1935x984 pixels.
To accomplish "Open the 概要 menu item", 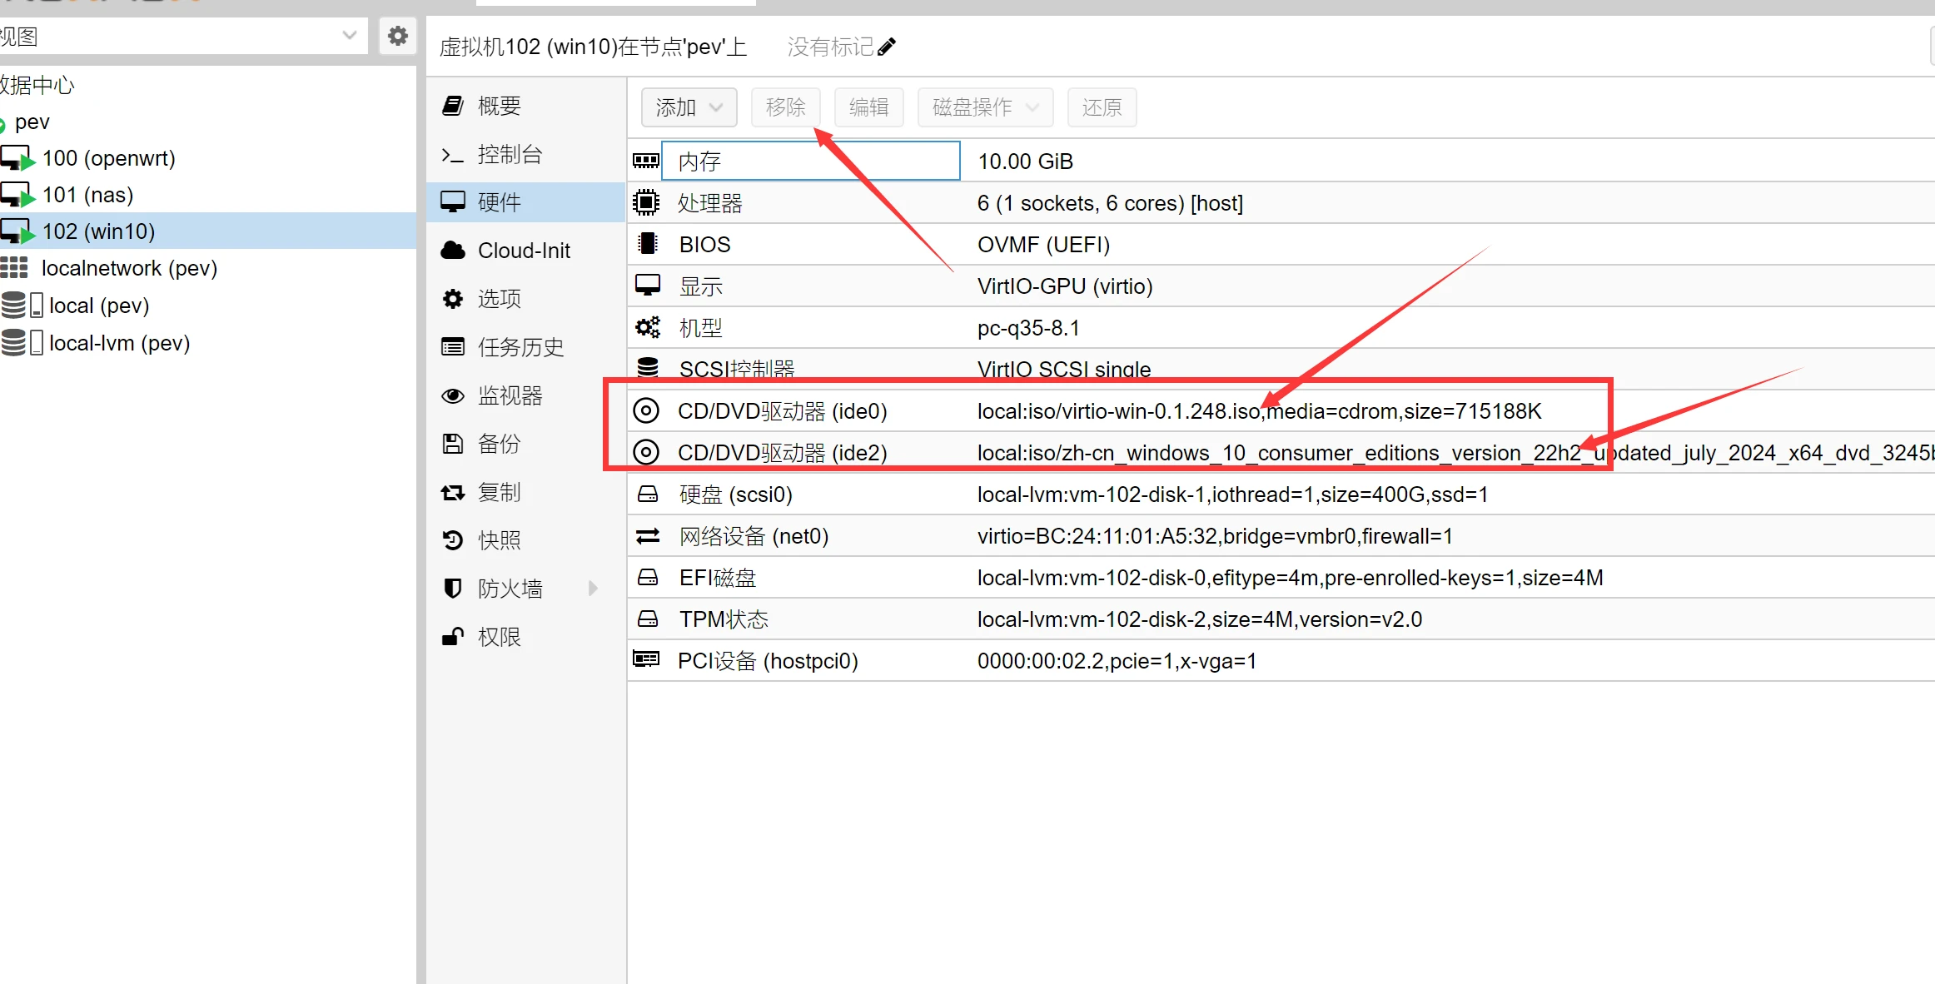I will 525,106.
